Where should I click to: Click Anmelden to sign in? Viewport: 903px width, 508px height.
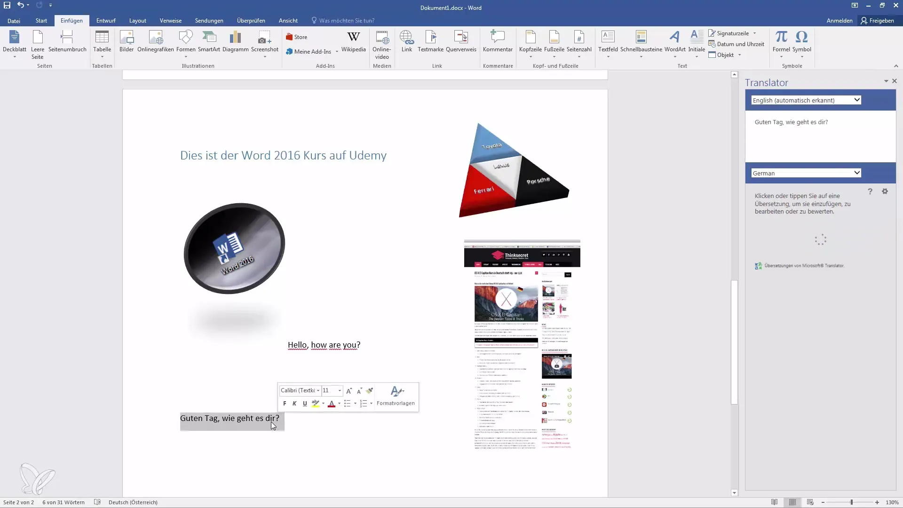[840, 21]
